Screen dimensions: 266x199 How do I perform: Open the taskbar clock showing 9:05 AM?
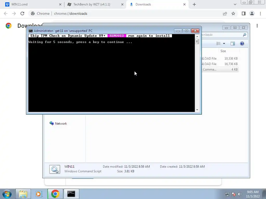pyautogui.click(x=253, y=194)
